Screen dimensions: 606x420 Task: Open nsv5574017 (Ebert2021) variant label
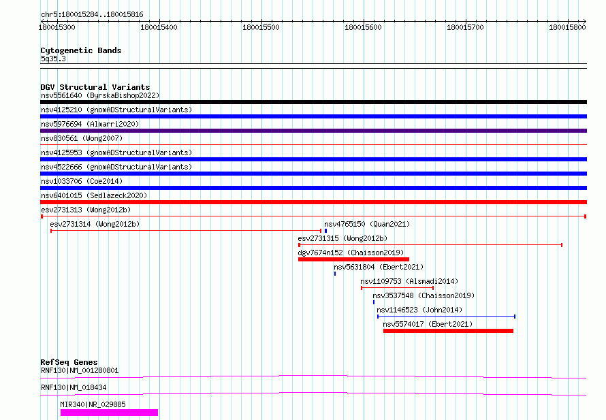(x=428, y=324)
